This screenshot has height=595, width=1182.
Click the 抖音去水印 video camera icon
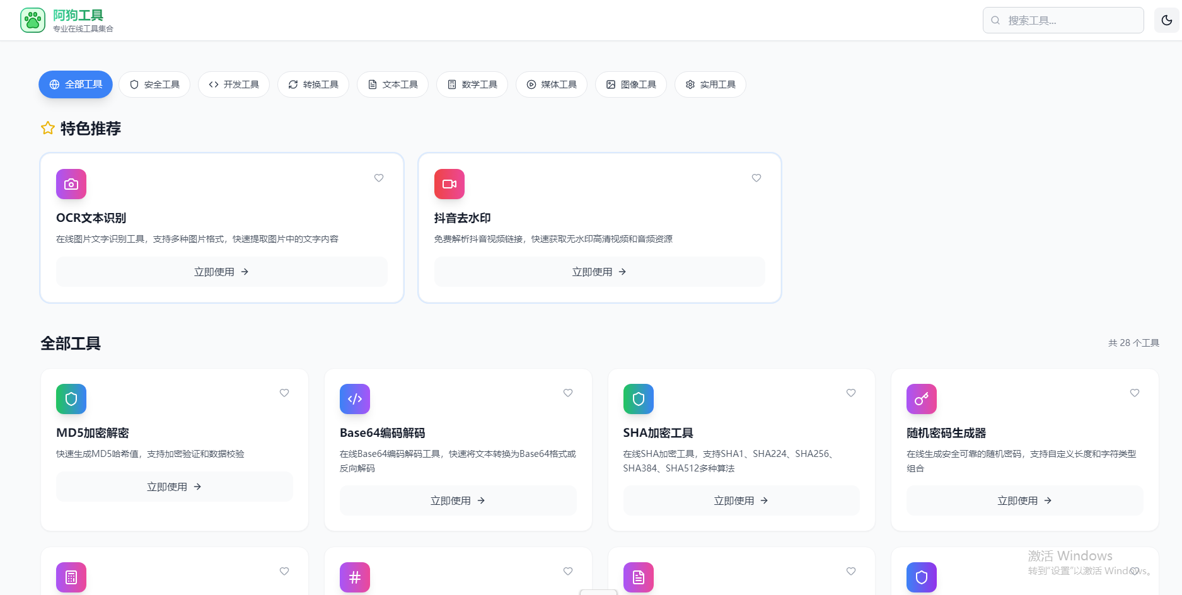(x=449, y=184)
